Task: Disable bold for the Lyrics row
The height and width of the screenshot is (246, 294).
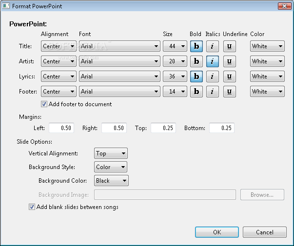Action: (x=196, y=76)
